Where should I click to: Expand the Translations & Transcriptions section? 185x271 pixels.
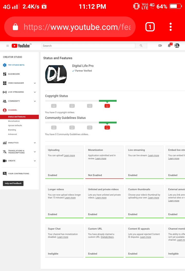pos(35,152)
